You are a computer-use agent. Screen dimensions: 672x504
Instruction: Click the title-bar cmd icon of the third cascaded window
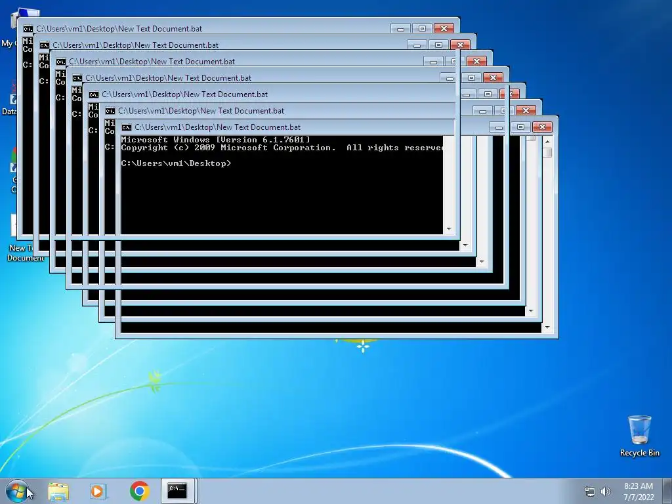point(61,62)
